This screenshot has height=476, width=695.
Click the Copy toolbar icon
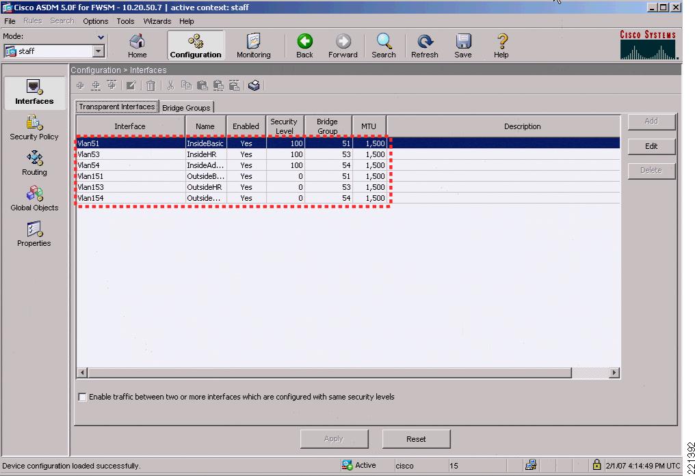186,85
